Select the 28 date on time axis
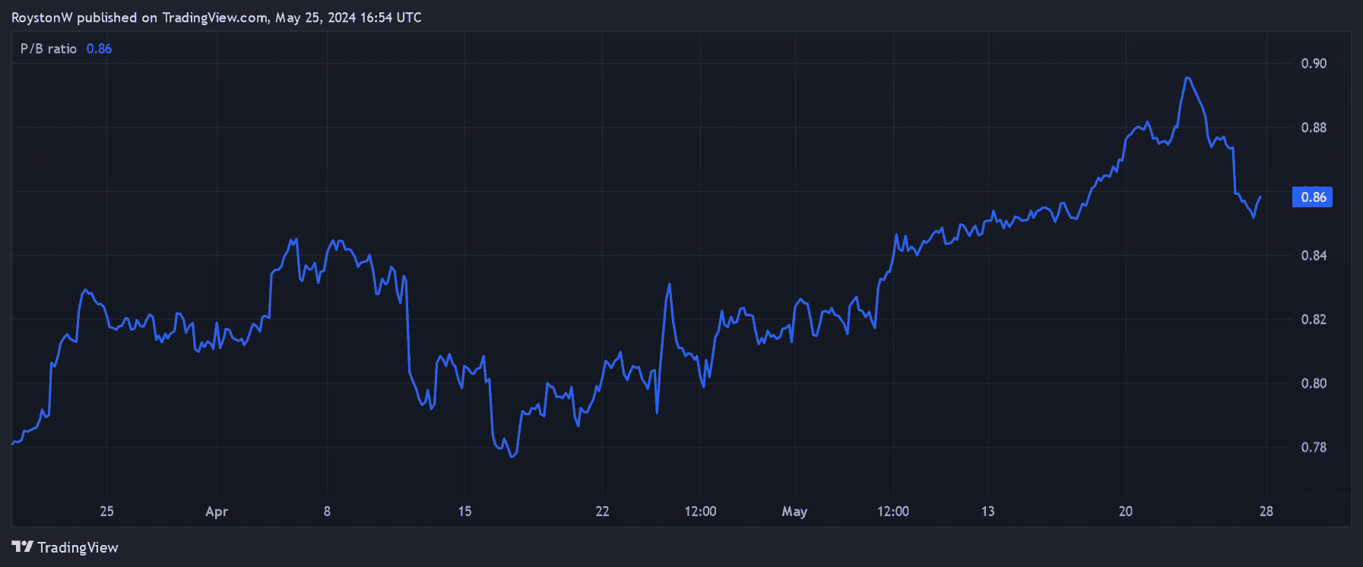The height and width of the screenshot is (567, 1363). 1266,512
